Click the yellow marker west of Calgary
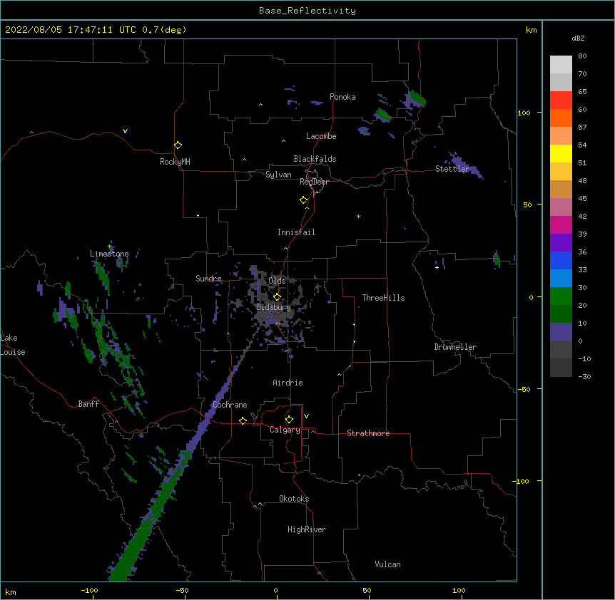The width and height of the screenshot is (615, 600). click(243, 420)
